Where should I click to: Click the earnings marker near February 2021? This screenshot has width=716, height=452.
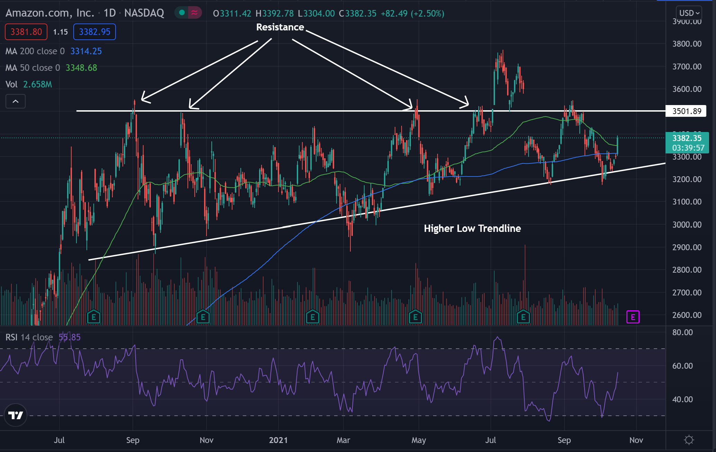point(313,317)
